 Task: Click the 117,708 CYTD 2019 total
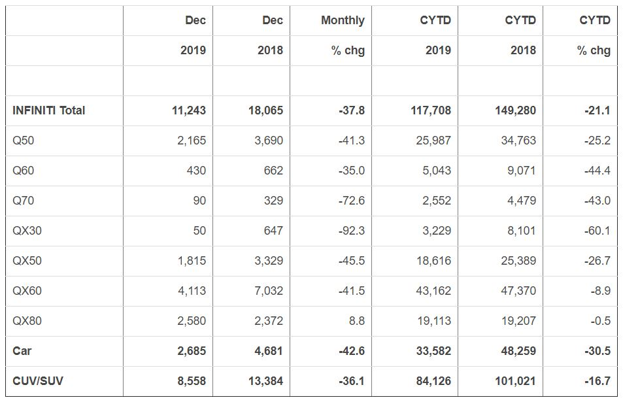point(431,110)
